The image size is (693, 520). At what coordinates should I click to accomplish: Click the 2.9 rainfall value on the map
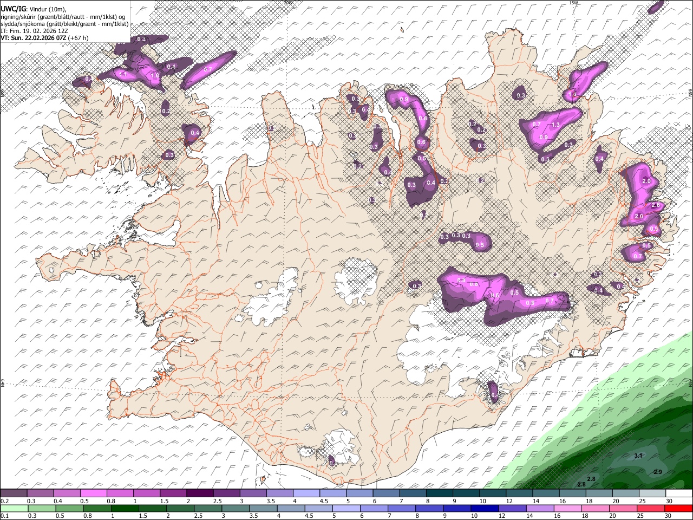(658, 472)
